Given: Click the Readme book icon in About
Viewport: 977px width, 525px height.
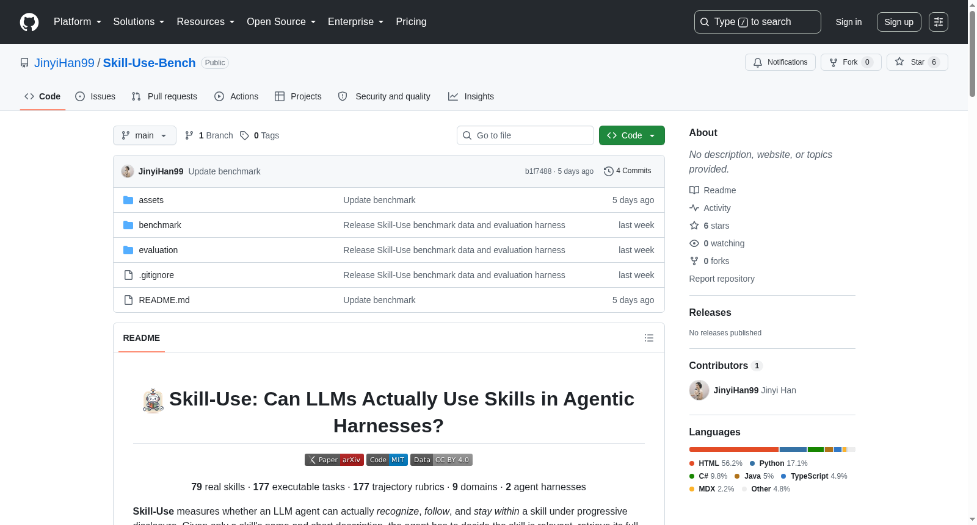Looking at the screenshot, I should [694, 190].
